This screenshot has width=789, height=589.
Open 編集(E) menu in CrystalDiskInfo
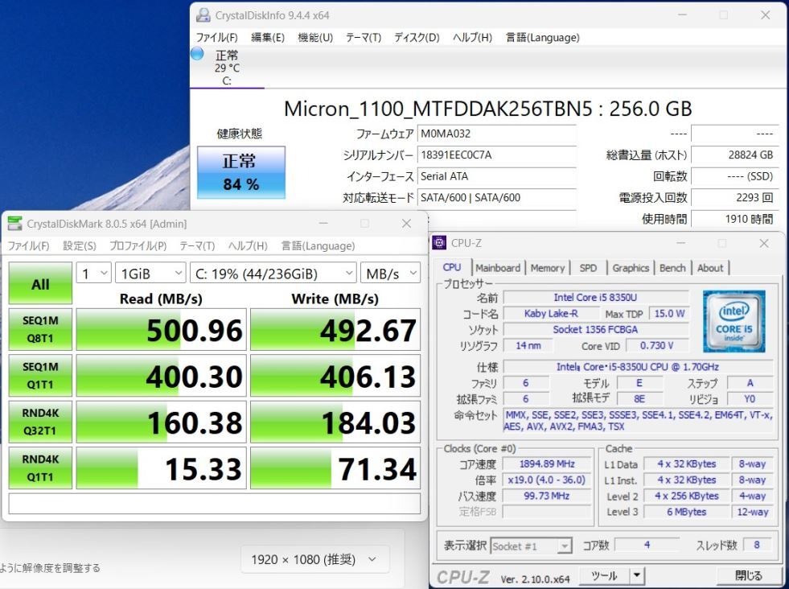click(x=268, y=37)
